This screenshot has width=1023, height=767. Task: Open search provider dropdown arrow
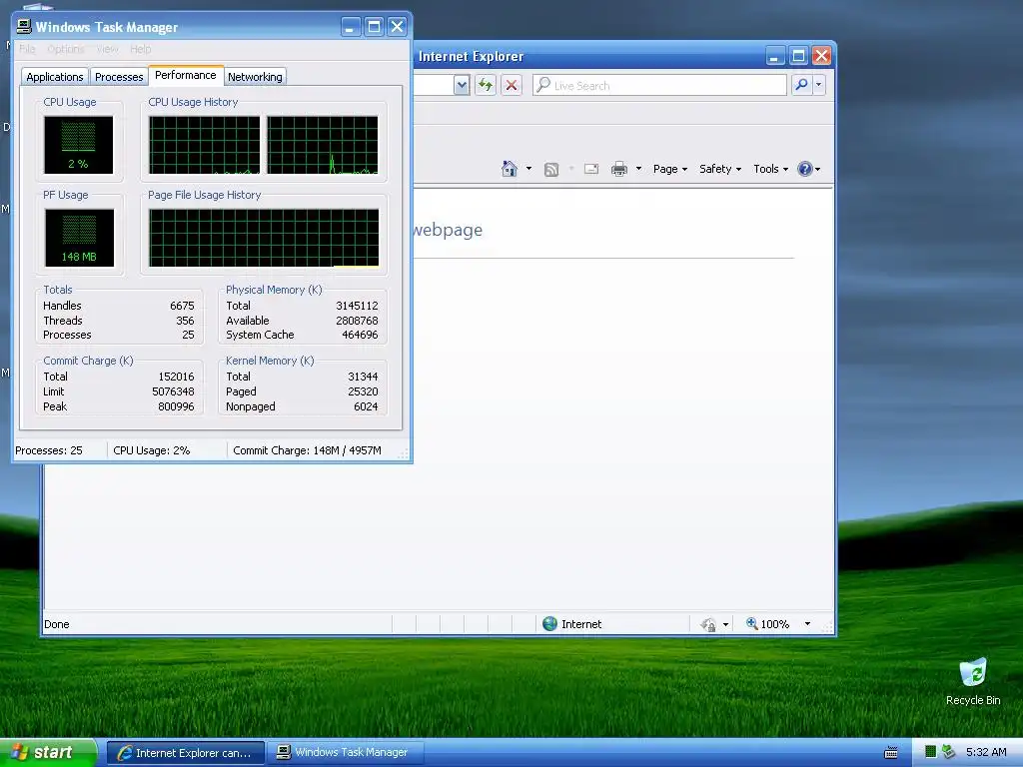[x=819, y=85]
